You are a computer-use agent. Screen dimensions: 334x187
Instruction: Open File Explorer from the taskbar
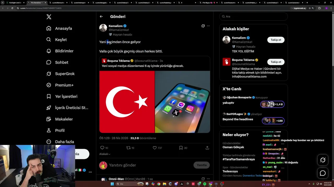tap(164, 184)
